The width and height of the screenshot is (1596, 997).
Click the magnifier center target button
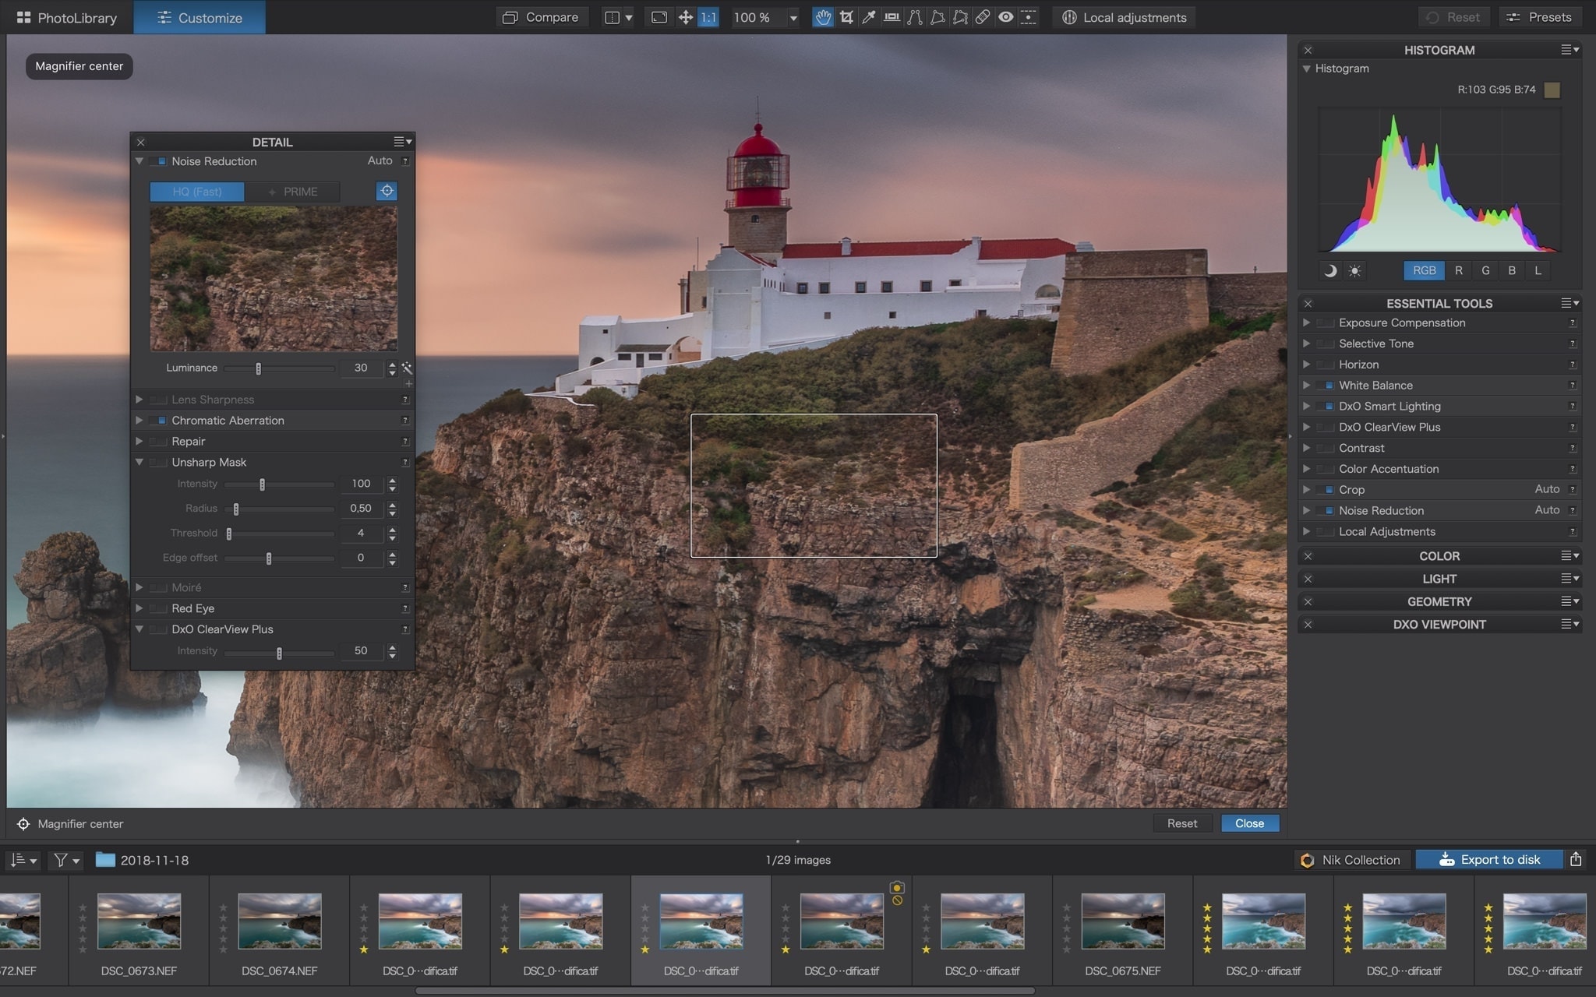point(387,191)
